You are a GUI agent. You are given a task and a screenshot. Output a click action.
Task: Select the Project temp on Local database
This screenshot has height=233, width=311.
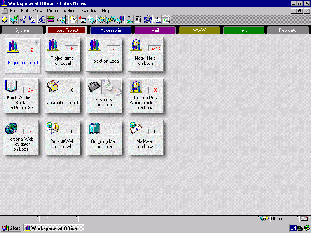63,54
